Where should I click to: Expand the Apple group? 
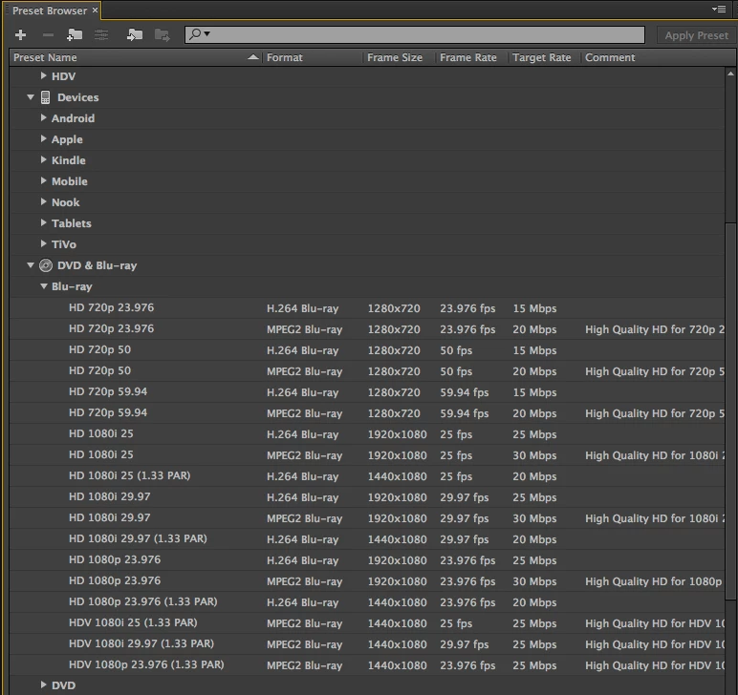click(x=43, y=138)
